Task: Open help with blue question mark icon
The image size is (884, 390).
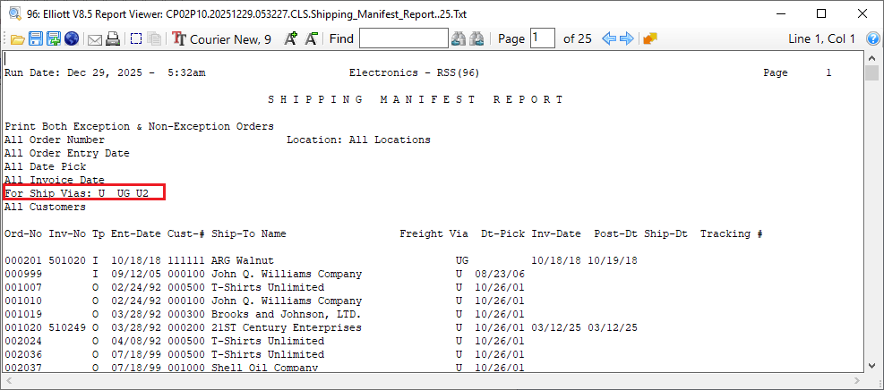Action: (x=870, y=38)
